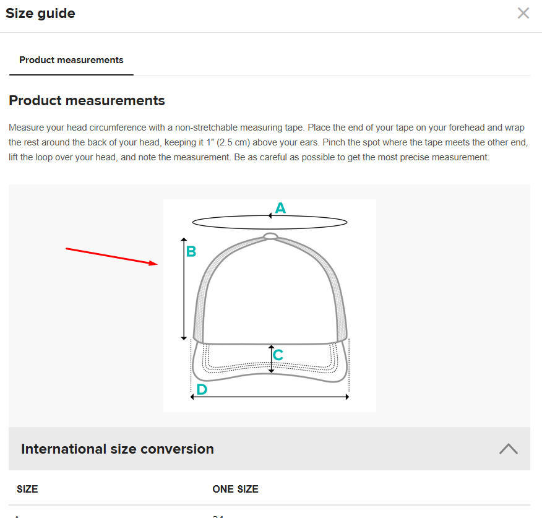Click measurement label A on the cap diagram
This screenshot has width=542, height=518.
[x=280, y=208]
